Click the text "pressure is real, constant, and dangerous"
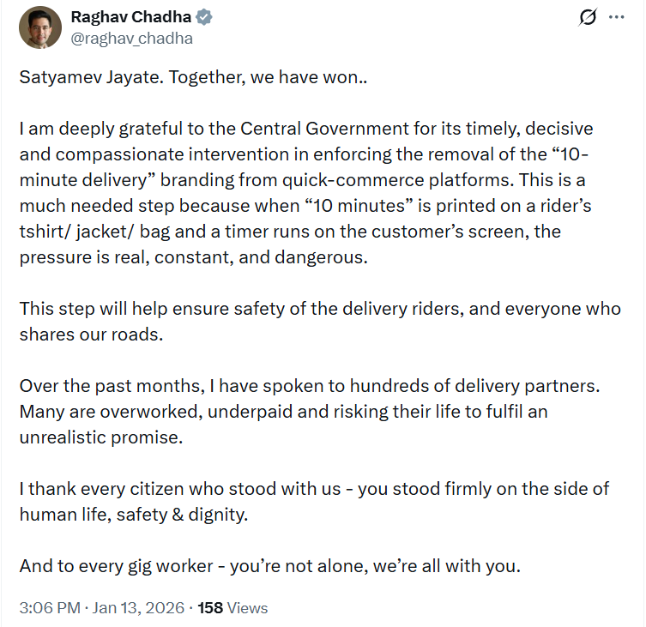646x627 pixels. pyautogui.click(x=193, y=257)
